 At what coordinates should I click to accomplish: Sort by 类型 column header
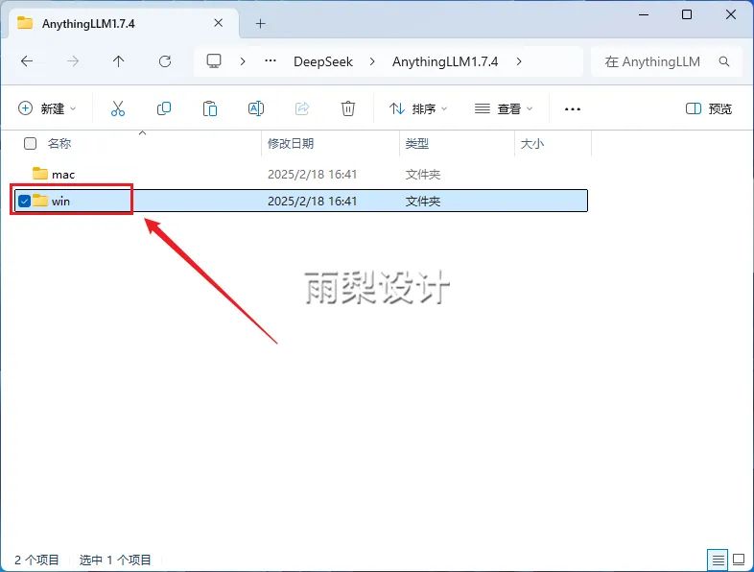417,143
